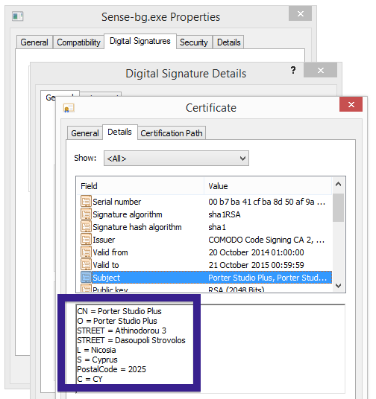Viewport: 376px width, 399px height.
Task: Click the L = Nicosia line
Action: [x=96, y=350]
